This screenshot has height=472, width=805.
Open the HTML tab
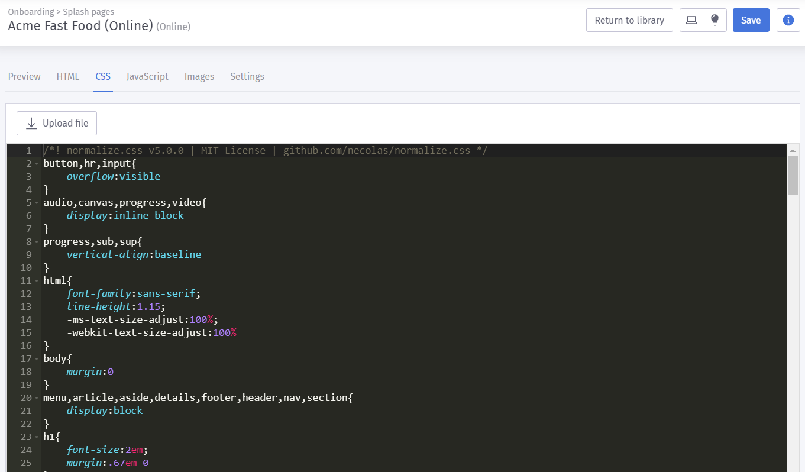point(68,76)
